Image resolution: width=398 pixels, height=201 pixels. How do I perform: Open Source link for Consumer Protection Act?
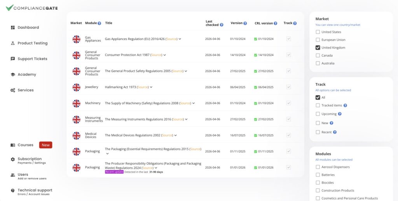pos(156,55)
